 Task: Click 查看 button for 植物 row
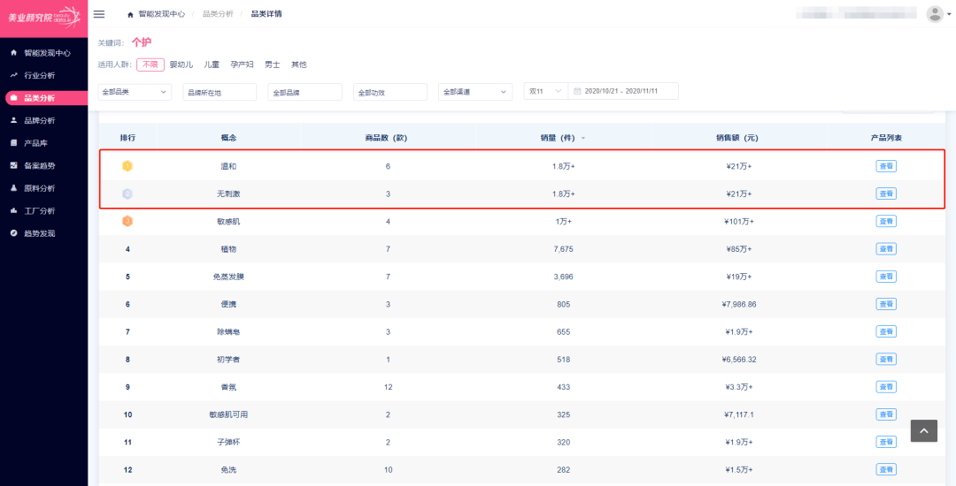point(886,249)
